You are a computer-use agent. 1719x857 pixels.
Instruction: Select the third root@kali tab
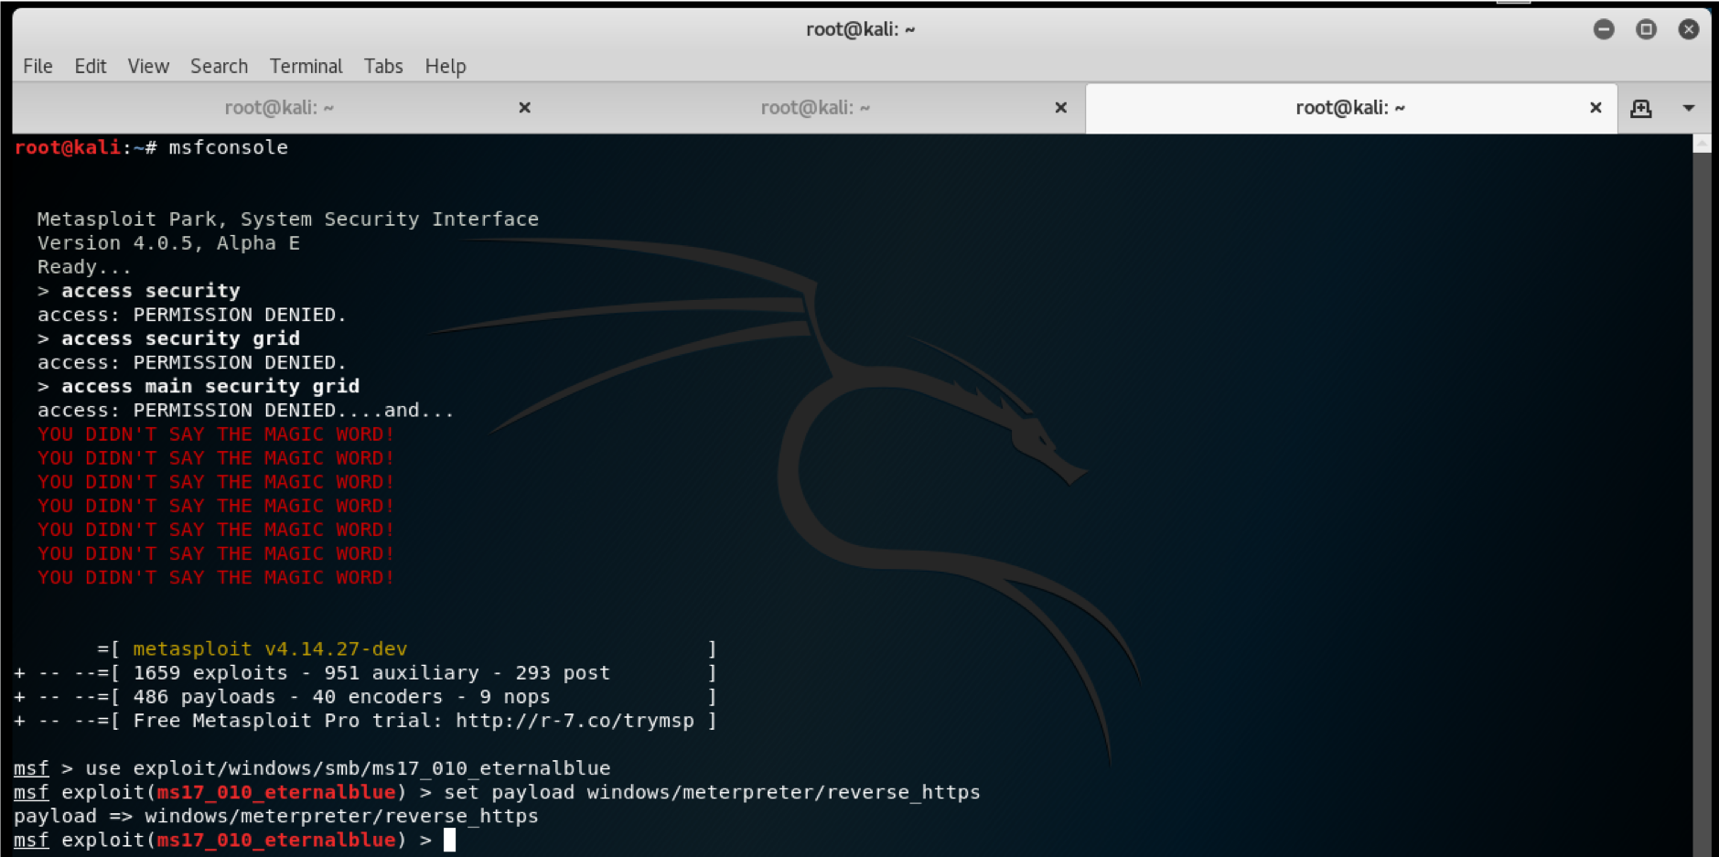coord(1350,108)
